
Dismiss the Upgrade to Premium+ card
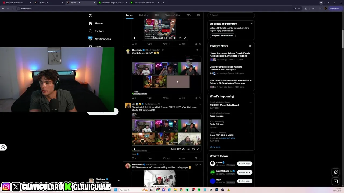tap(252, 23)
